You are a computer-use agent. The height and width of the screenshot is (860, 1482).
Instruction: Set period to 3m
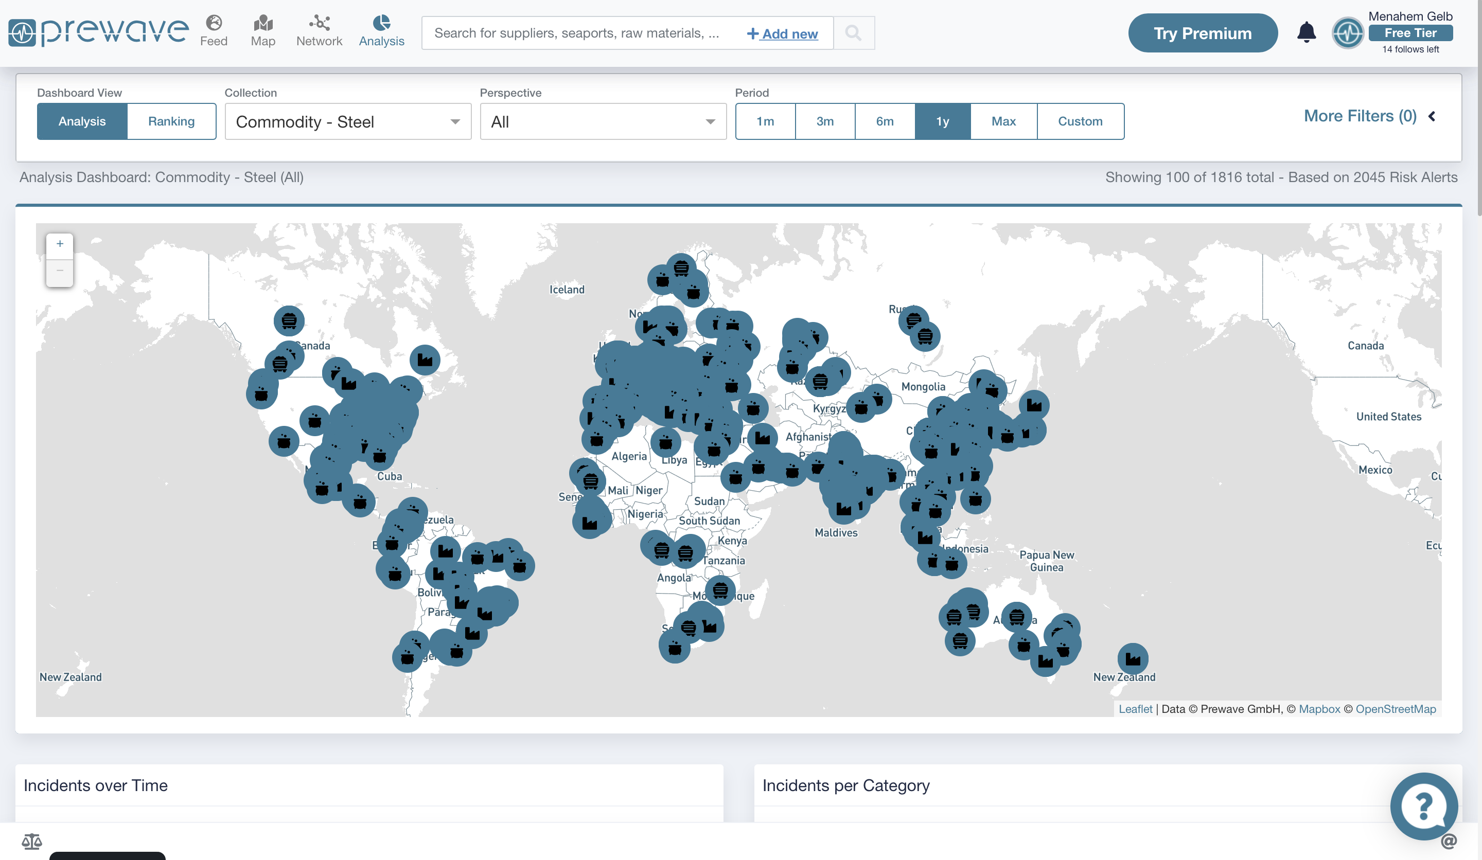824,121
